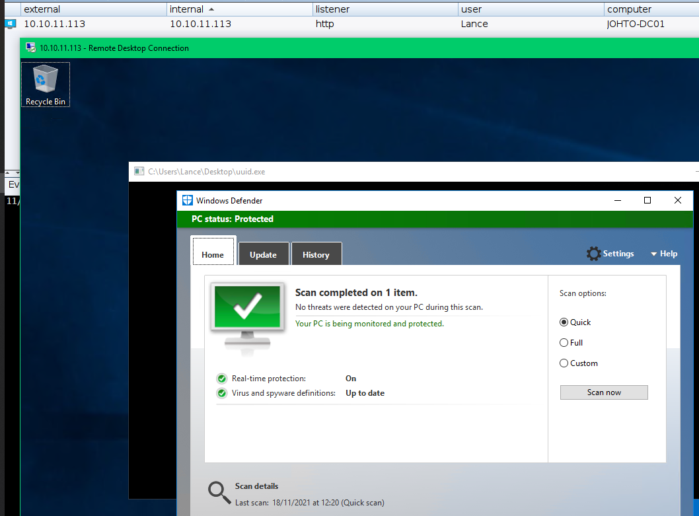699x516 pixels.
Task: Click the Remote Desktop Connection title bar
Action: click(359, 48)
